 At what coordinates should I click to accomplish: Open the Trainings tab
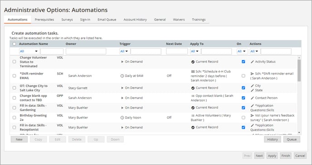coord(199,20)
